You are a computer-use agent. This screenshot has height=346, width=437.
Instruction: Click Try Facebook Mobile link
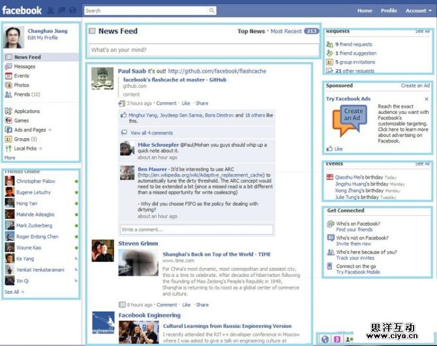(x=358, y=272)
